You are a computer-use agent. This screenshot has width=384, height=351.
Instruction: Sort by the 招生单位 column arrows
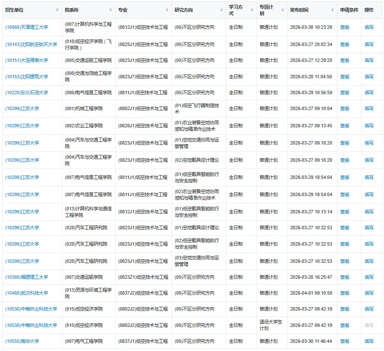point(57,10)
